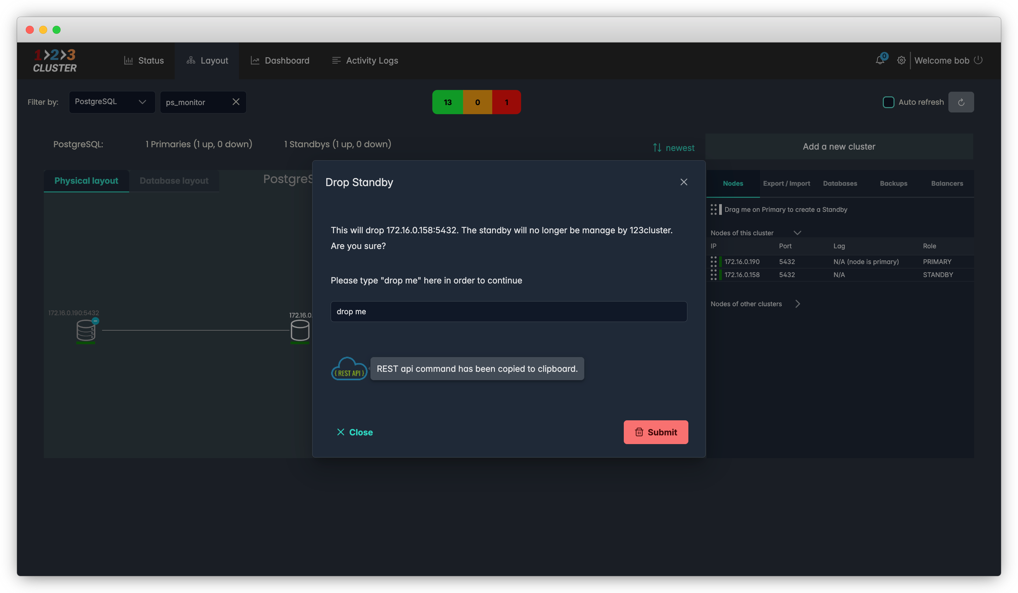Open the PostgreSQL filter dropdown

[x=111, y=102]
